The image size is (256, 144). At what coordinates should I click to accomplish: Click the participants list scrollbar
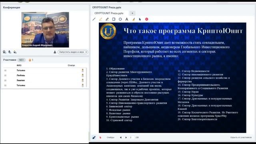(86, 78)
